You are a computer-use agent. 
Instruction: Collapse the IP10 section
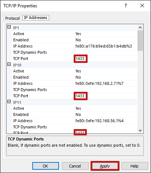click(9, 64)
